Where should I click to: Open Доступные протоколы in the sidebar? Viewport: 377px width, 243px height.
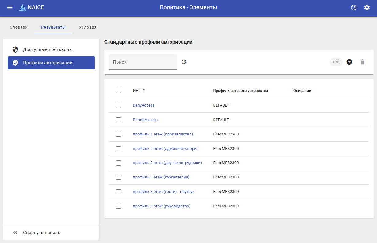click(x=48, y=49)
